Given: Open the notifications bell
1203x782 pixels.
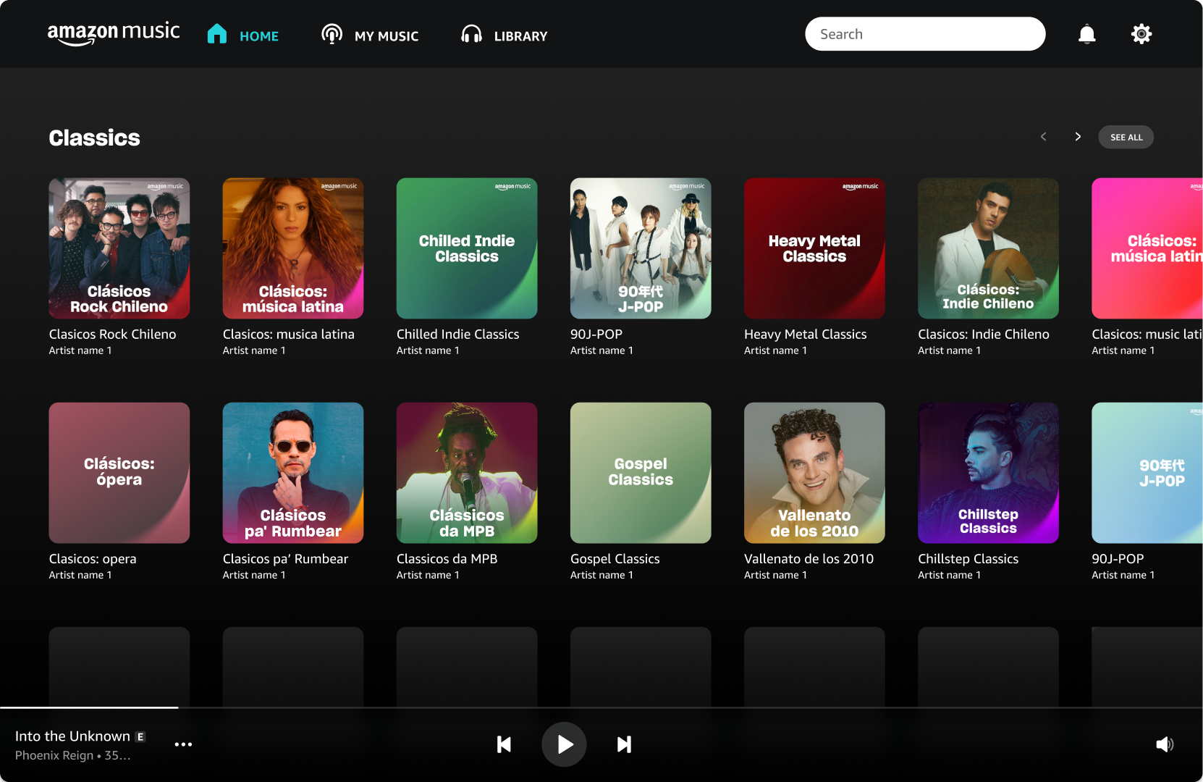Looking at the screenshot, I should pos(1086,34).
